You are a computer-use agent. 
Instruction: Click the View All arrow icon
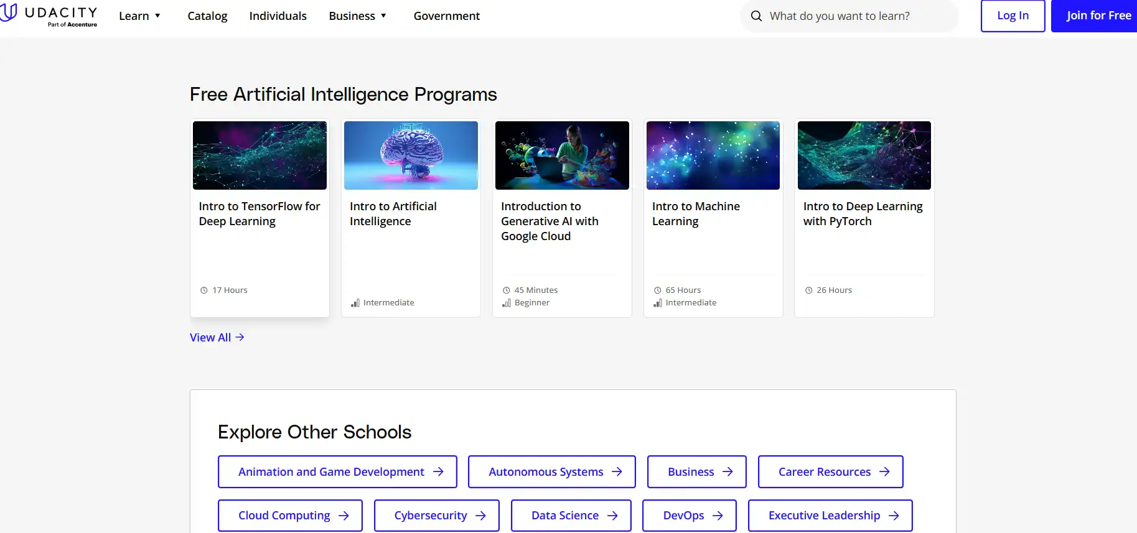pos(240,337)
